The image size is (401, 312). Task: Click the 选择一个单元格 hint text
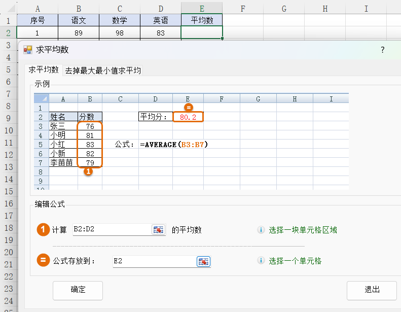pos(295,261)
